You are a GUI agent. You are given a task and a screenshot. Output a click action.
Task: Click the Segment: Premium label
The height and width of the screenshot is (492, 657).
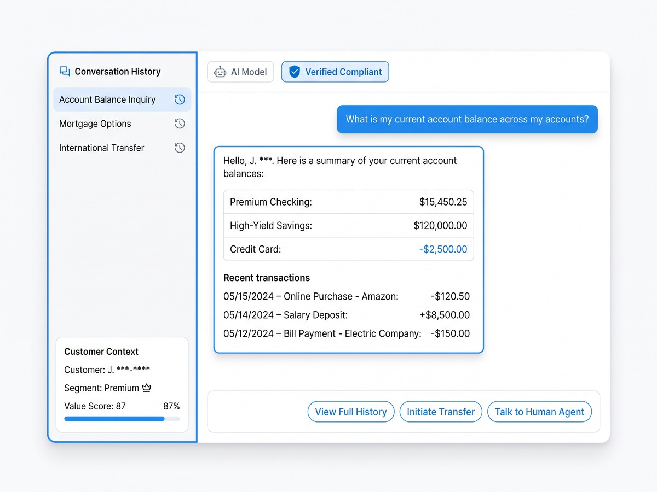[x=101, y=388]
